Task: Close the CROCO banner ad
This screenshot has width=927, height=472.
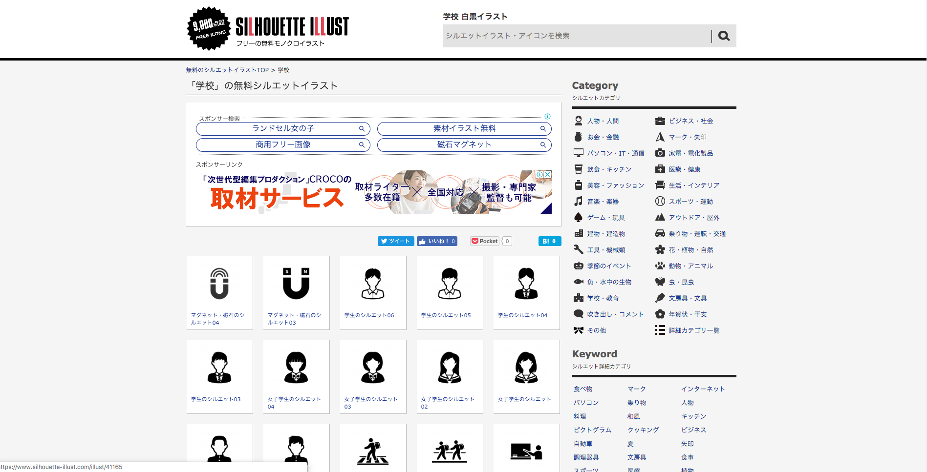Action: pos(548,174)
